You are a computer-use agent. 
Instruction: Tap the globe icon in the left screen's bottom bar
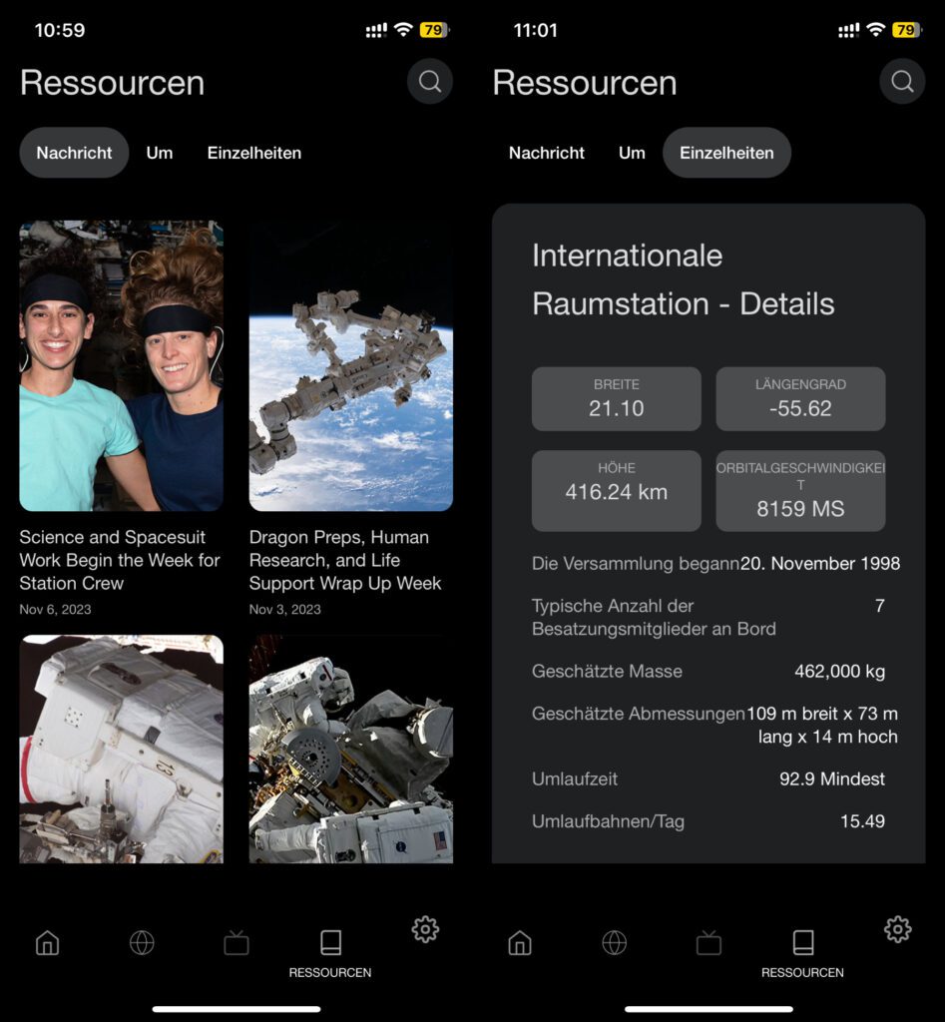point(142,942)
